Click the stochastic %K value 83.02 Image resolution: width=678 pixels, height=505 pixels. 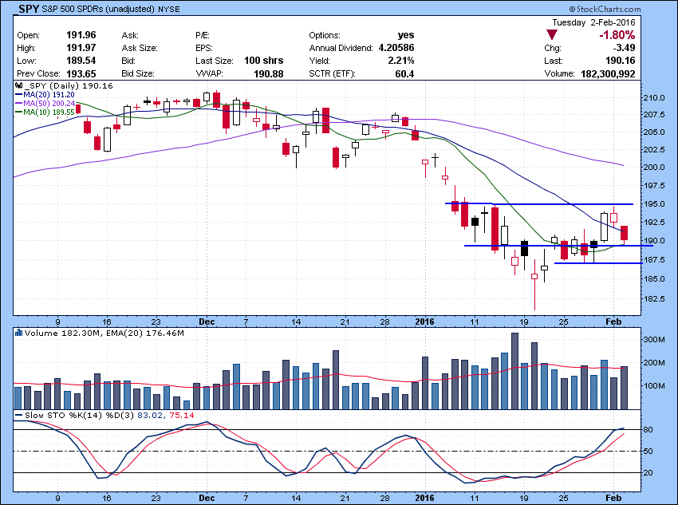pos(150,415)
